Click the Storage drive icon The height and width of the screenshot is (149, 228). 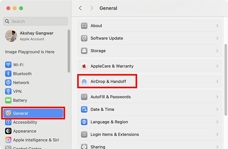pyautogui.click(x=84, y=51)
